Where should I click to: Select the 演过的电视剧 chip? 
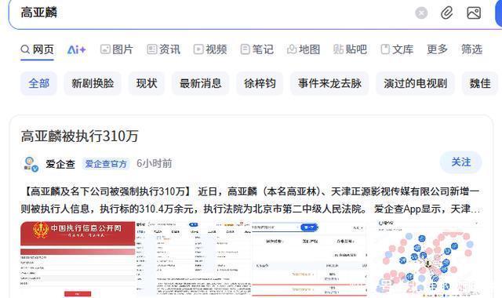pos(415,84)
